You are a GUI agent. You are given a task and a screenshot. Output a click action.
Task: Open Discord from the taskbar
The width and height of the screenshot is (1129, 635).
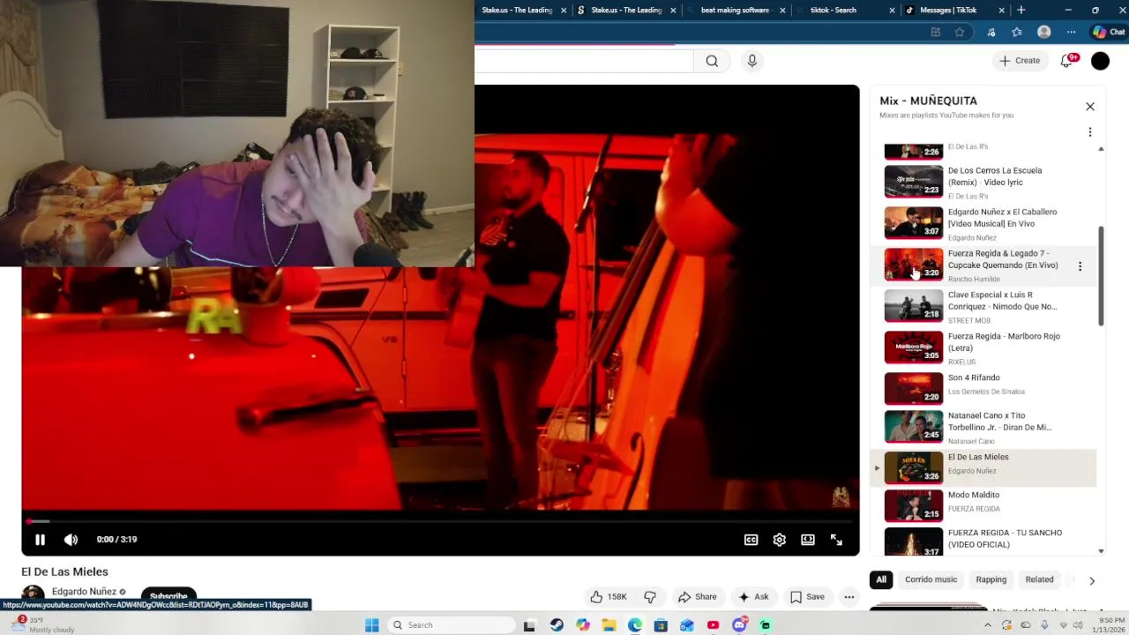click(x=739, y=625)
